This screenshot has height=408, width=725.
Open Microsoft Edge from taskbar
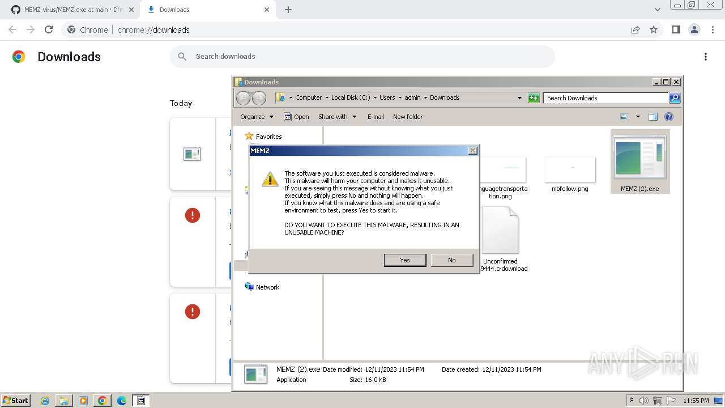tap(122, 401)
